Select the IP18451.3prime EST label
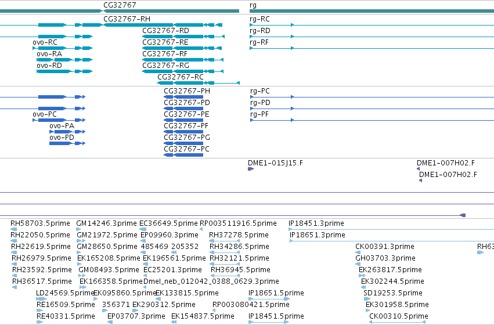 tap(316, 223)
